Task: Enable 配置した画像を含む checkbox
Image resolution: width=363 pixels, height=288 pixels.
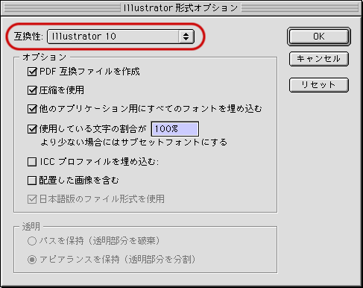Action: tap(32, 181)
